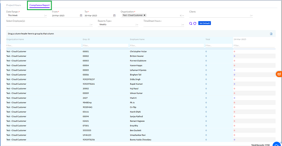The width and height of the screenshot is (282, 146).
Task: Open the From date calendar picker
Action: 81,15
